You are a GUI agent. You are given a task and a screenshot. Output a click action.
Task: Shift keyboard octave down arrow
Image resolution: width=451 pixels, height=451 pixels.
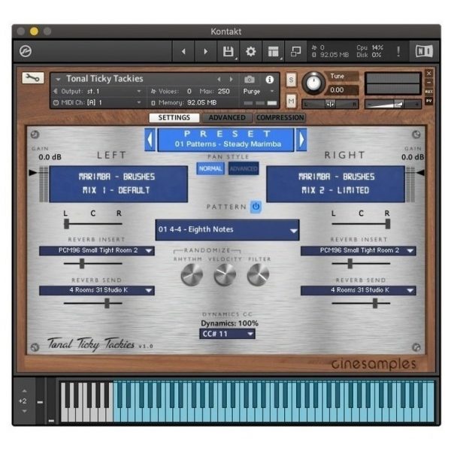[25, 411]
